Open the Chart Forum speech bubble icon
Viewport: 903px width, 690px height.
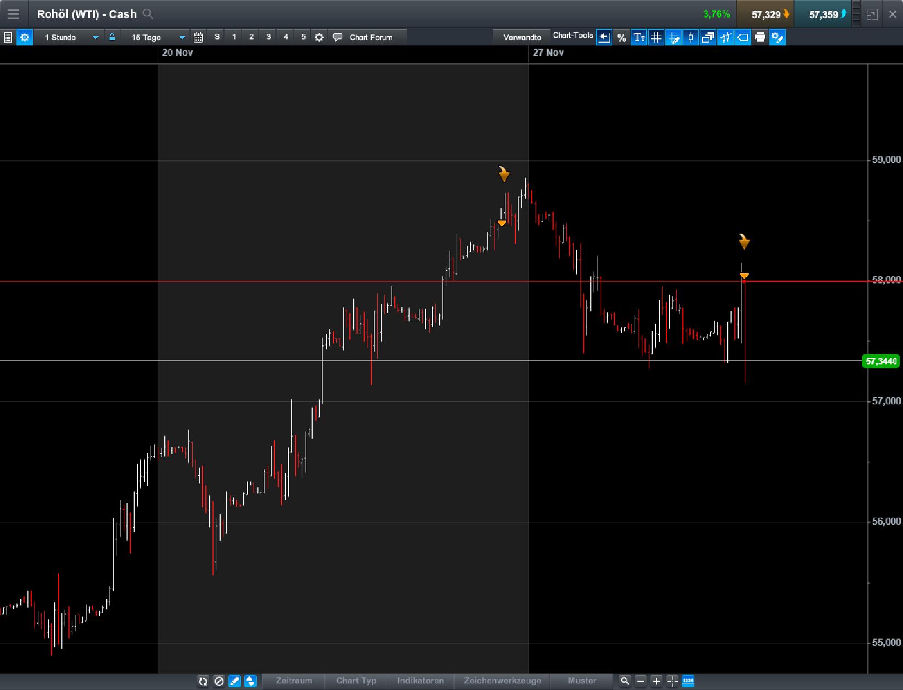coord(338,37)
